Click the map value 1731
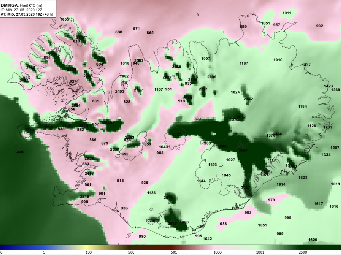Screen dimensions: 341x255 328,127
